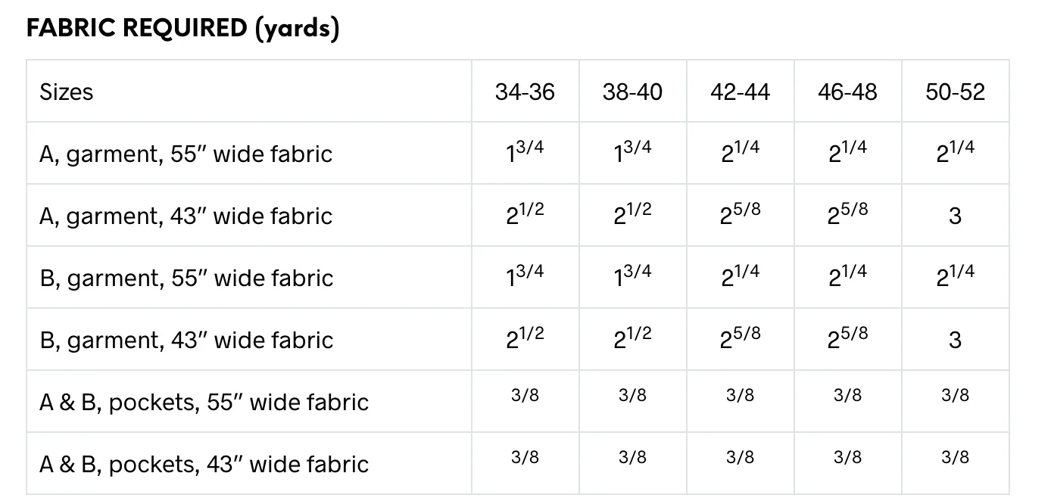Select row label A & B, pockets, 43″ wide fabric
This screenshot has width=1054, height=501.
[204, 465]
